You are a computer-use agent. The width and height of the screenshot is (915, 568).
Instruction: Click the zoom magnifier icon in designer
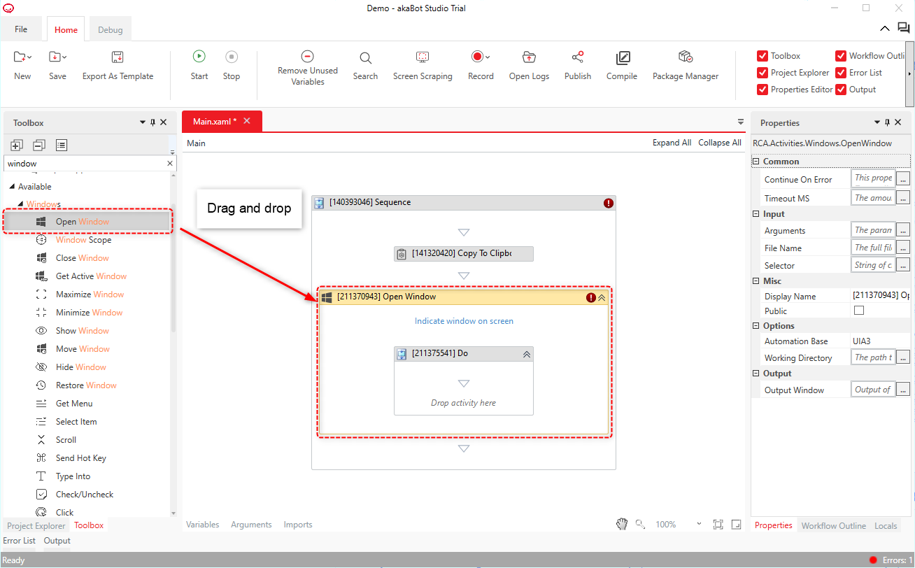640,524
